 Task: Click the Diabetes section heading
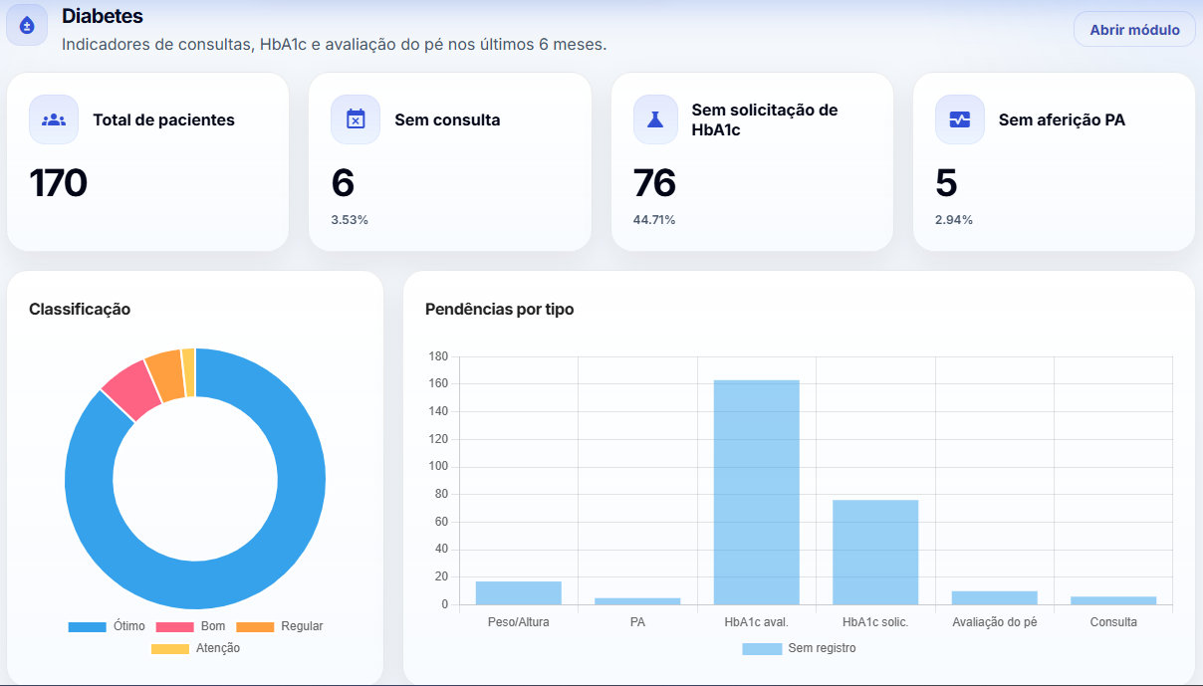103,16
